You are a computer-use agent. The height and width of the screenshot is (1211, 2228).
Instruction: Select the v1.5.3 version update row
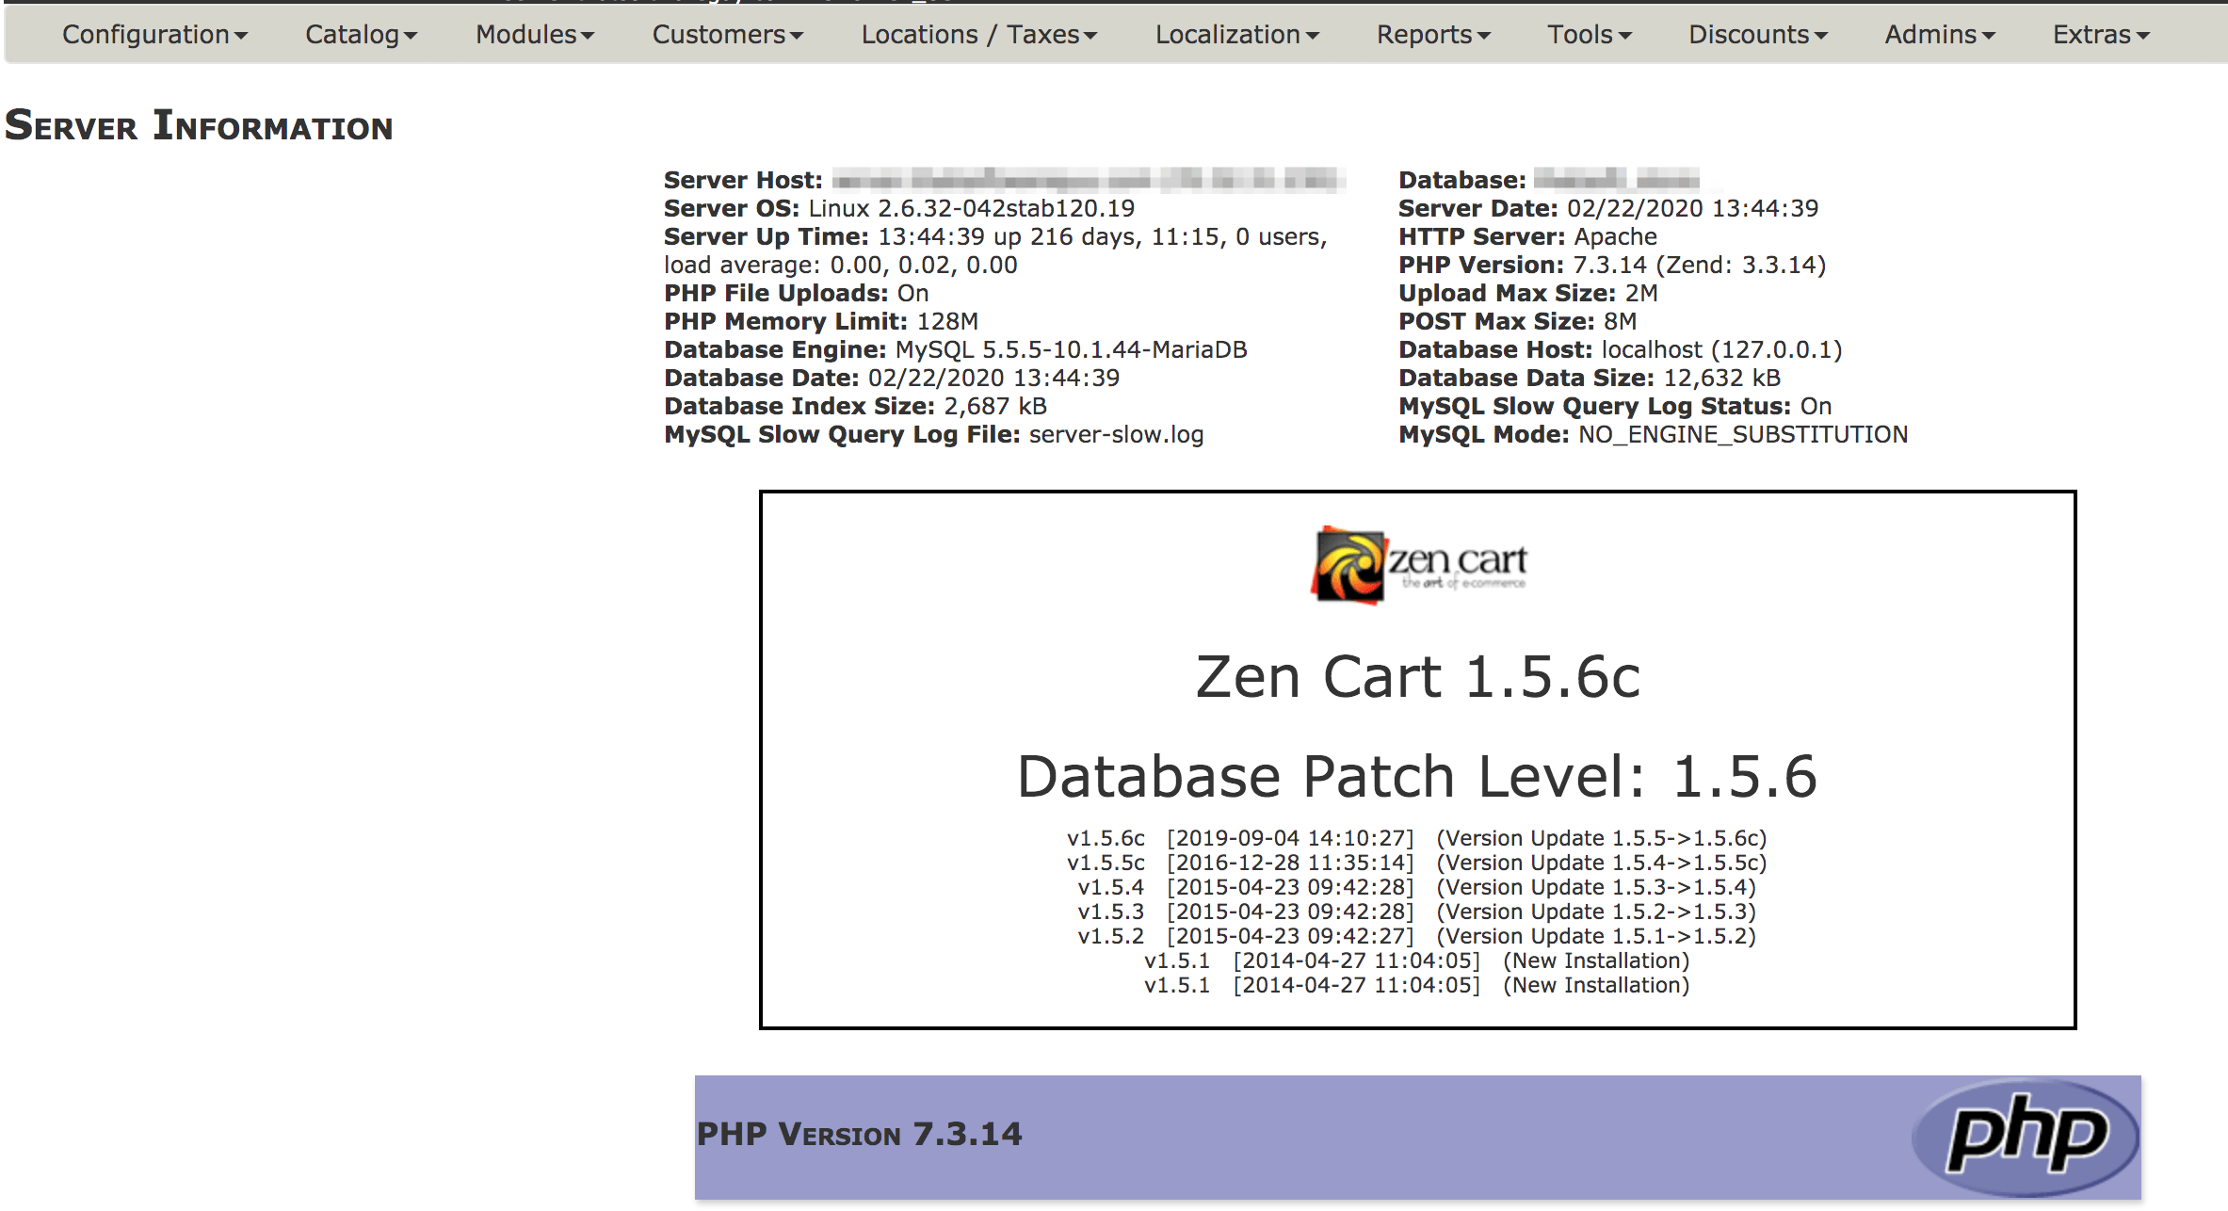click(1417, 912)
